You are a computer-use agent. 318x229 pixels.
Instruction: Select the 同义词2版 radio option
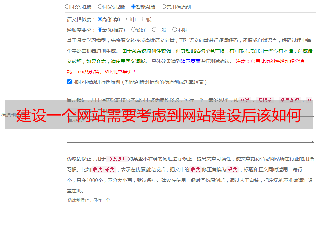click(x=100, y=6)
